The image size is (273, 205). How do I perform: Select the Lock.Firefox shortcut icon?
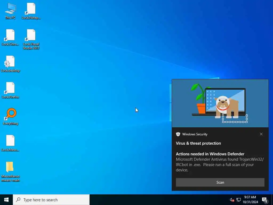(x=10, y=90)
